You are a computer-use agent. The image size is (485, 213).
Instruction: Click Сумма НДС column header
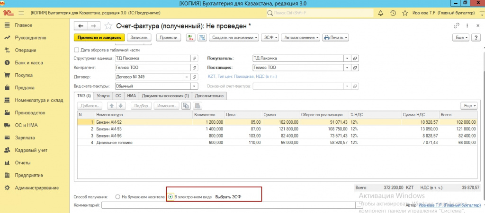point(421,115)
